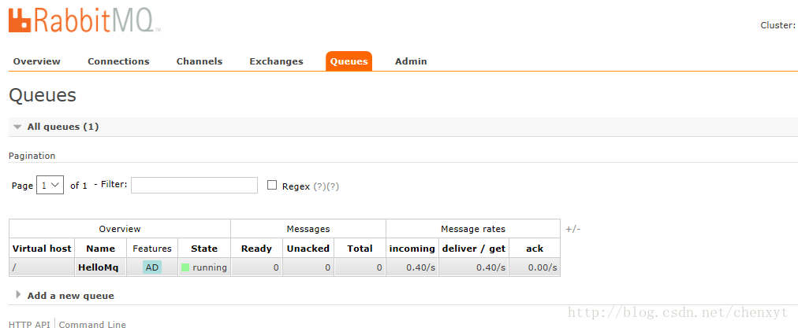
Task: Open the Page number dropdown
Action: coord(50,186)
